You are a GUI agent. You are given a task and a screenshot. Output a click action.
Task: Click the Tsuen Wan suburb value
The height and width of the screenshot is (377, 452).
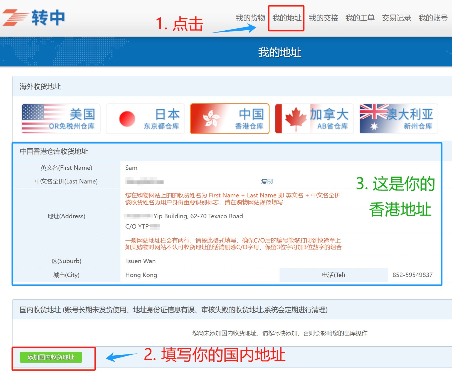140,261
